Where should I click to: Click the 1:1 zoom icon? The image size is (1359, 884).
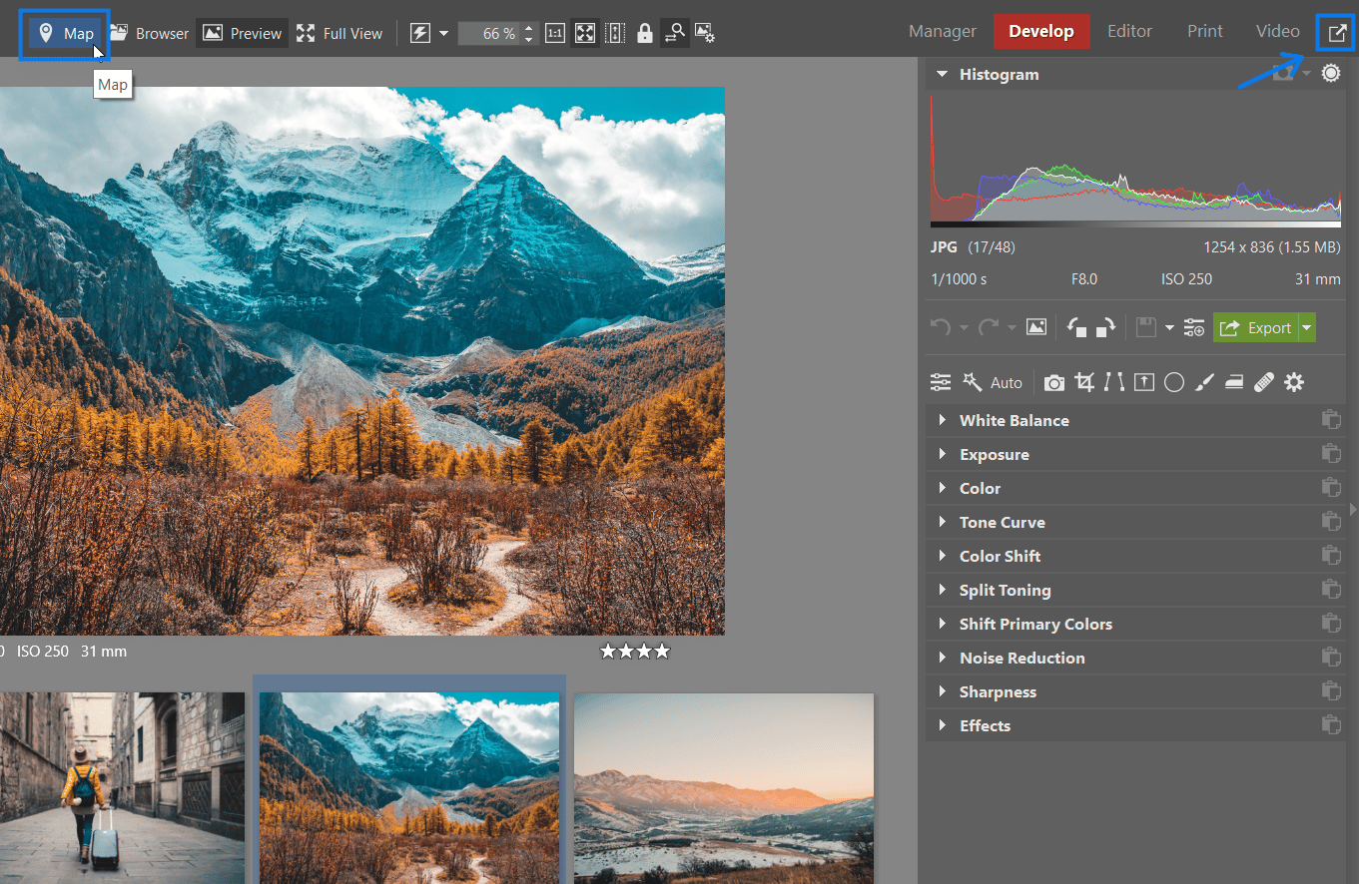pyautogui.click(x=554, y=33)
